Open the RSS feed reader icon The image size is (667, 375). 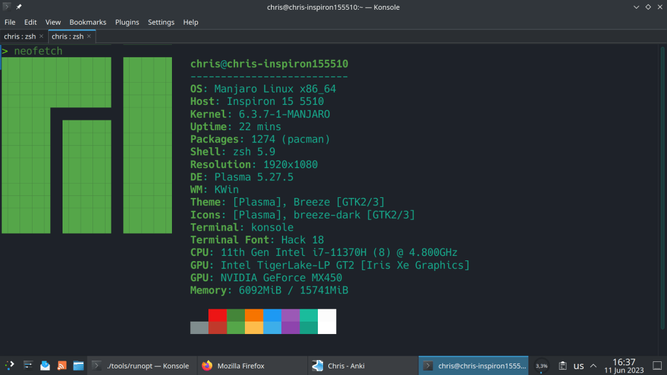[62, 366]
